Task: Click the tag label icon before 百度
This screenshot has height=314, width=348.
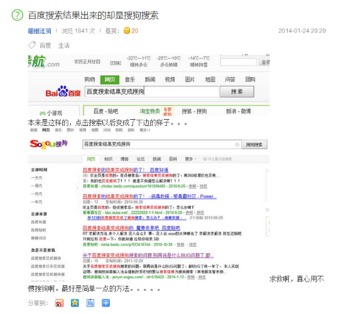Action: 32,45
